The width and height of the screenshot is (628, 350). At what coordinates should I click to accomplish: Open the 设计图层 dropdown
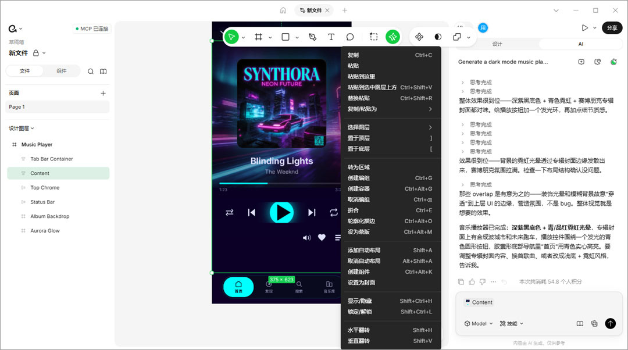point(22,128)
